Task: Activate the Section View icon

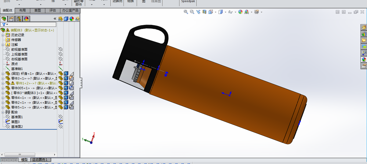Action: coord(204,12)
